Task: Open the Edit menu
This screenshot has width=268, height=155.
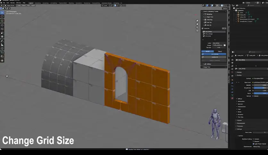Action: tap(8, 3)
